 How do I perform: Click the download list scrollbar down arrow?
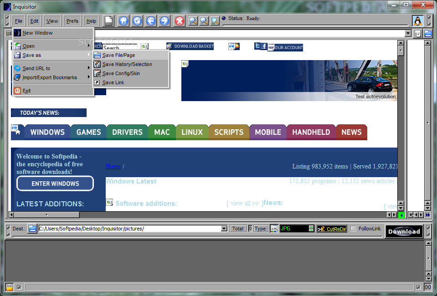(x=428, y=279)
